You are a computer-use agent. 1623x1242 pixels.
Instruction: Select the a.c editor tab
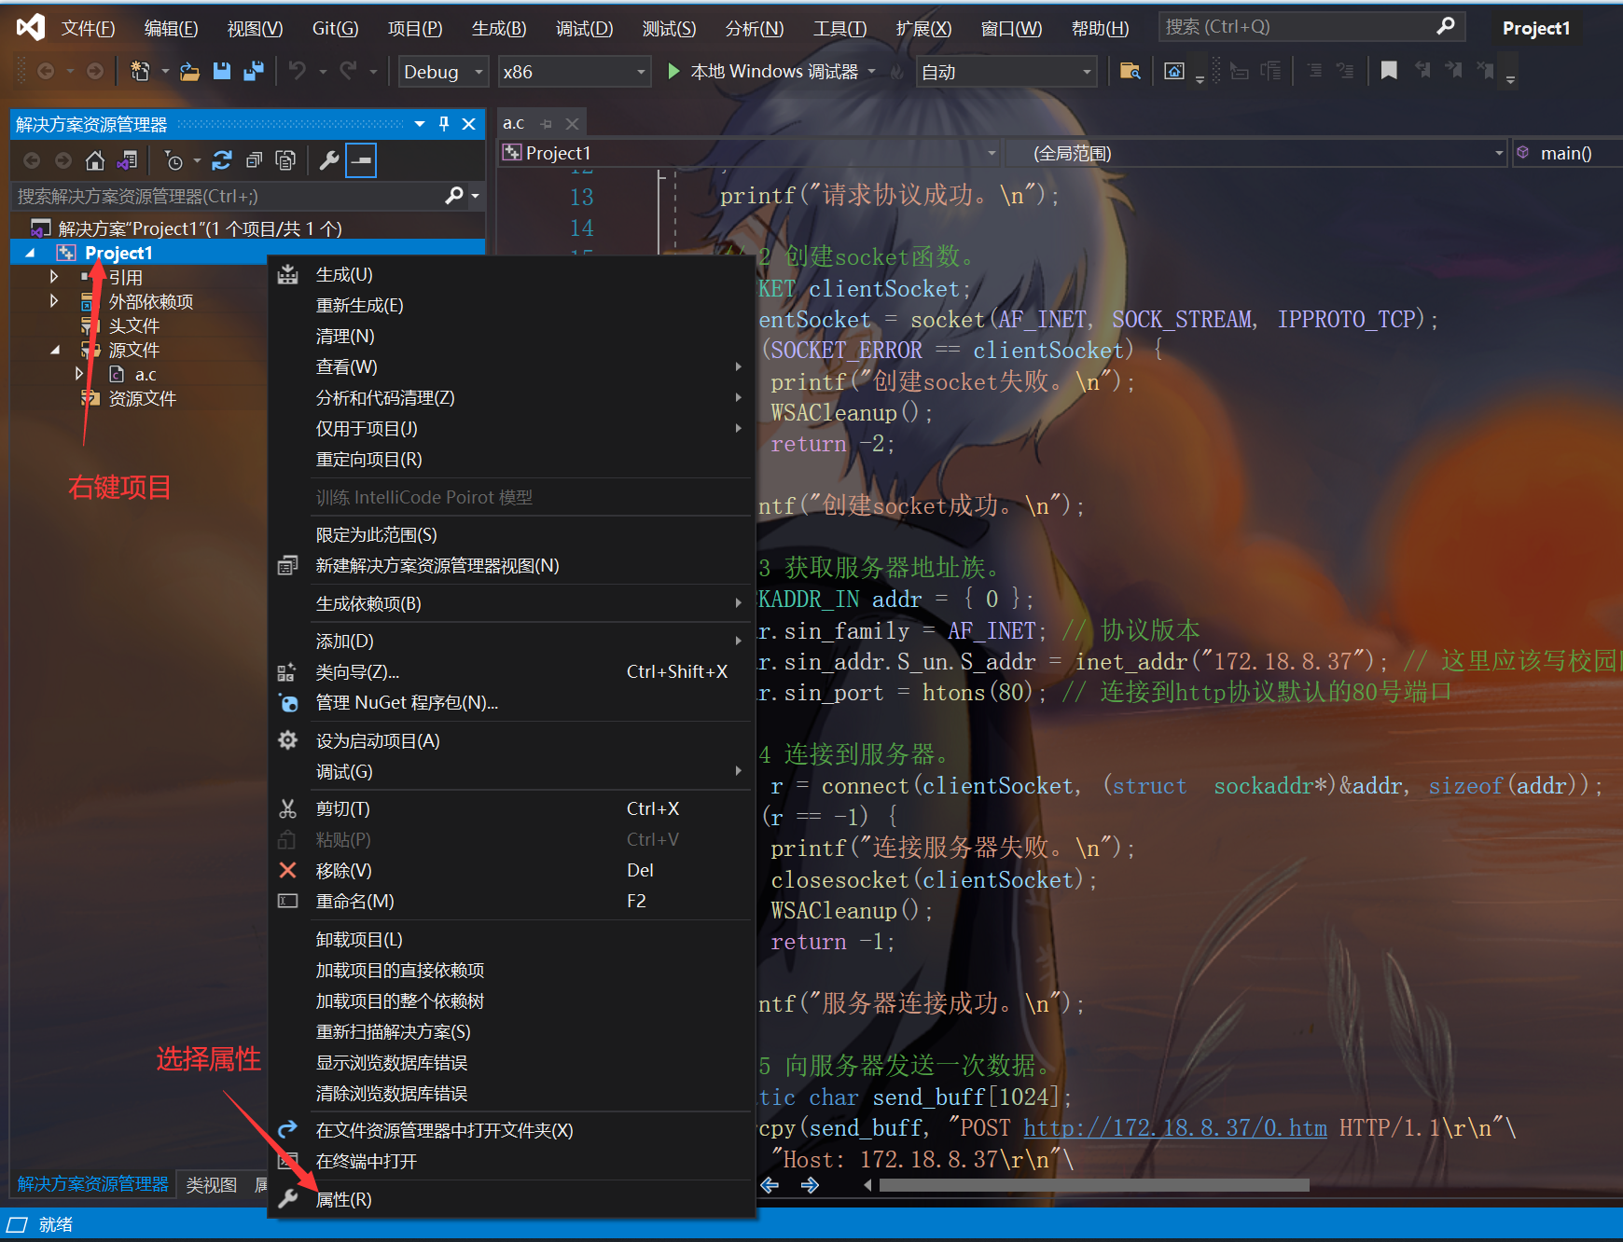(514, 123)
